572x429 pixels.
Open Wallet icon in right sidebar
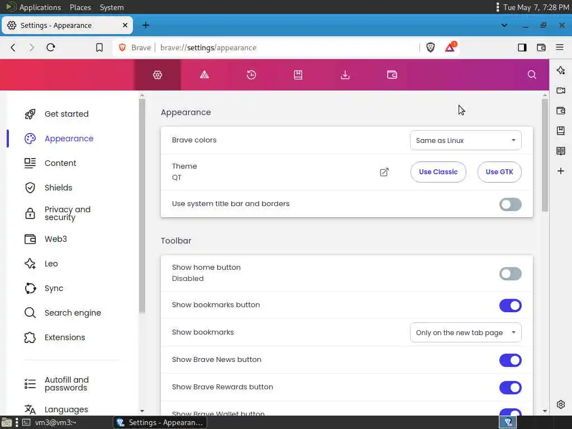561,111
